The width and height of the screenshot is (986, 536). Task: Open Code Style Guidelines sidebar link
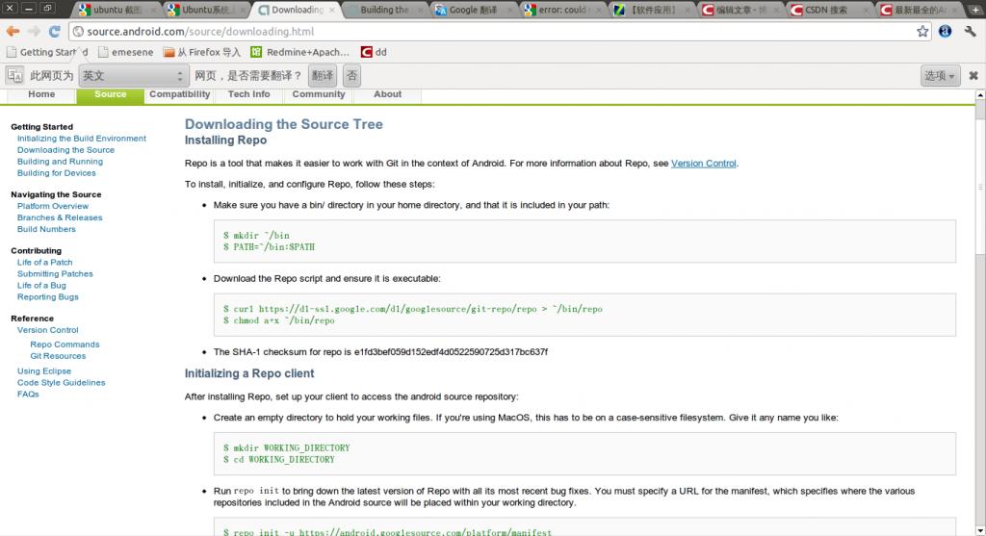coord(61,383)
